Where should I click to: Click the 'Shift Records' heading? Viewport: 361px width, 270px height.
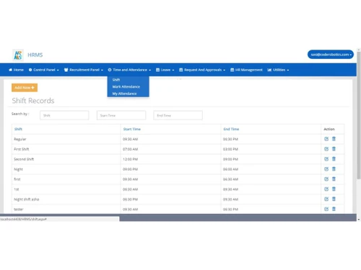point(33,101)
